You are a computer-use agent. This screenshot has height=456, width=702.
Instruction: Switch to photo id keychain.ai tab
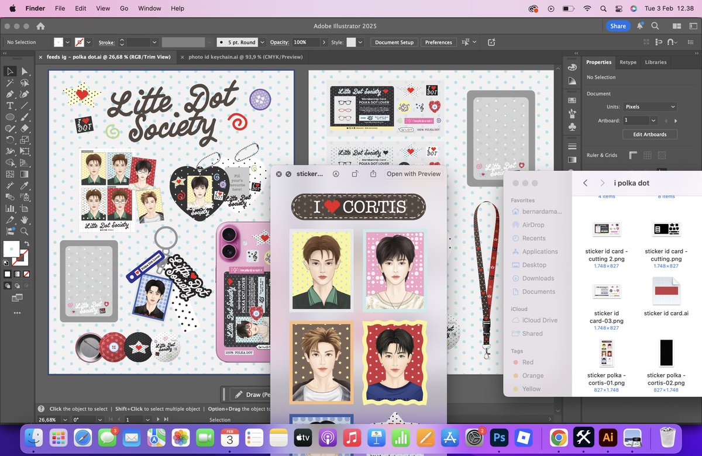[x=246, y=57]
